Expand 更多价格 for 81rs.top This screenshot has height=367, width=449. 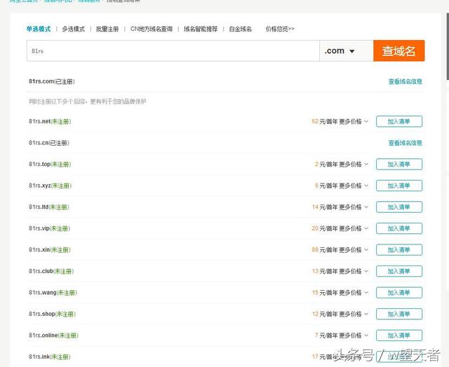pos(354,165)
